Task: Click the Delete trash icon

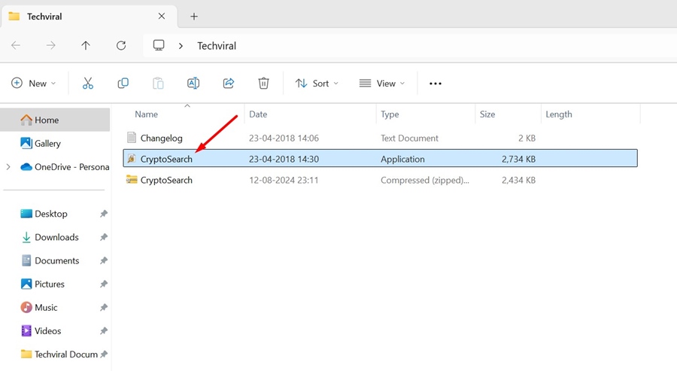Action: coord(263,84)
